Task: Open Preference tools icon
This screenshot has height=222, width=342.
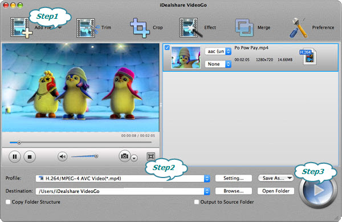Action: [298, 28]
